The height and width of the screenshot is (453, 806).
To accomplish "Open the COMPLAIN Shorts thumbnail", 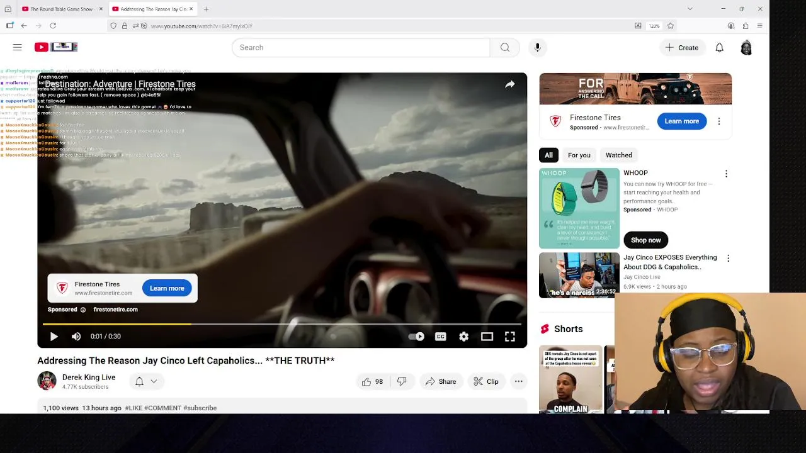I will (x=570, y=379).
